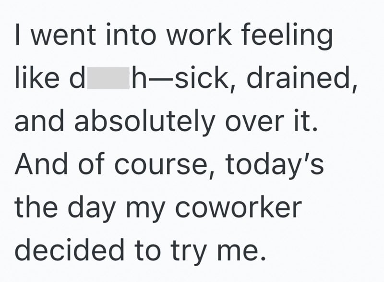The width and height of the screenshot is (384, 282).
Task: Click the word "day" in the fifth line
Action: 91,208
